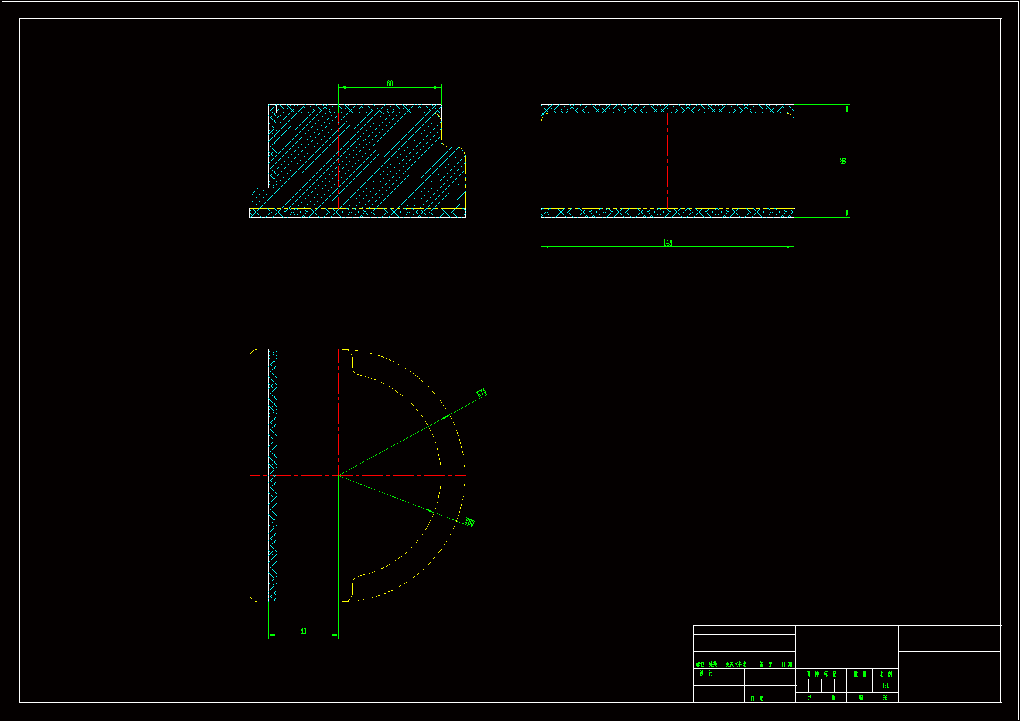The width and height of the screenshot is (1020, 721).
Task: Select the 148 width dimension label
Action: 667,243
